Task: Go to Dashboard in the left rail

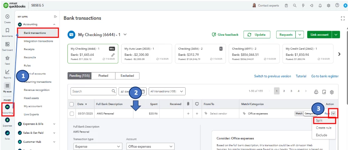Action: coord(7,44)
